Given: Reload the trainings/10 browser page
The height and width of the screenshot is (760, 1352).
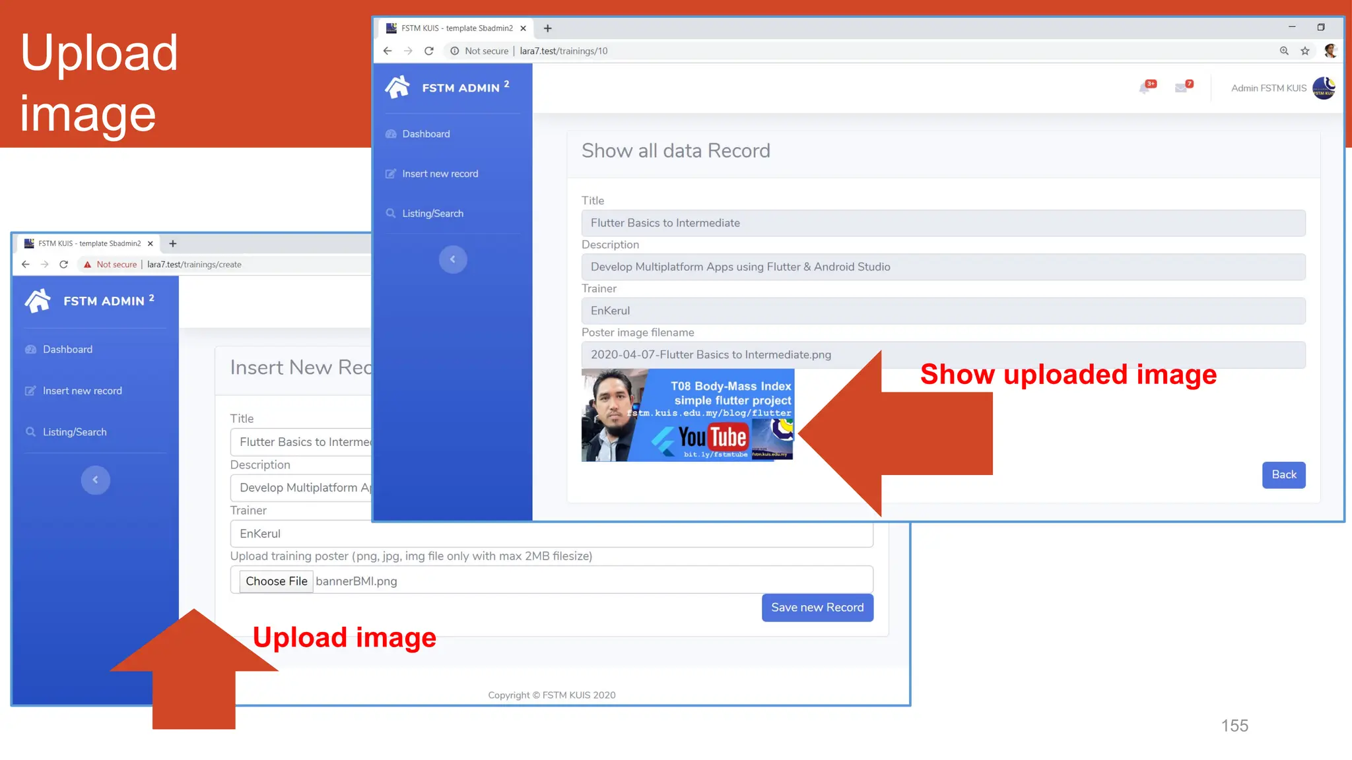Looking at the screenshot, I should [429, 51].
